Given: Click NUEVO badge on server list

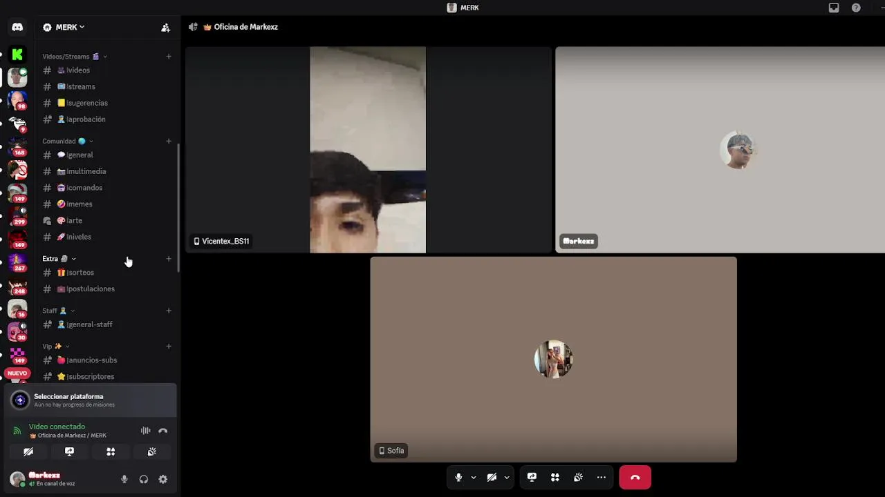Looking at the screenshot, I should (x=17, y=373).
